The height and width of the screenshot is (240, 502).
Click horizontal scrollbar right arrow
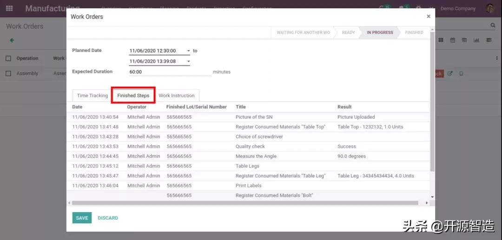pyautogui.click(x=426, y=203)
